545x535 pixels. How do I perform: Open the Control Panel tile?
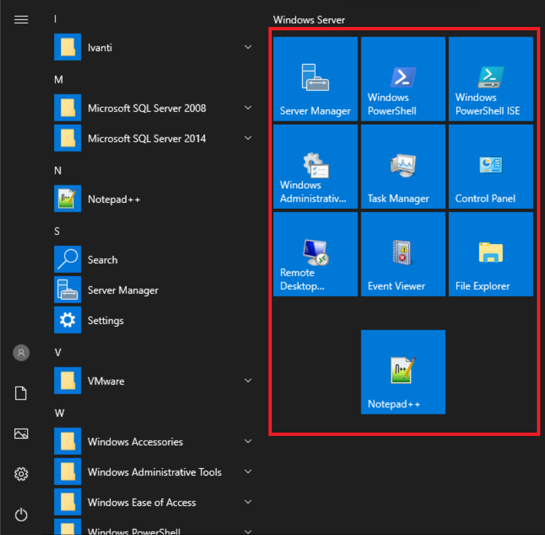[490, 166]
